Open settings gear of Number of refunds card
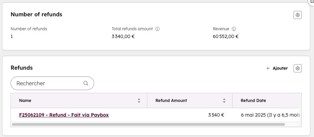The image size is (314, 137). (x=297, y=15)
